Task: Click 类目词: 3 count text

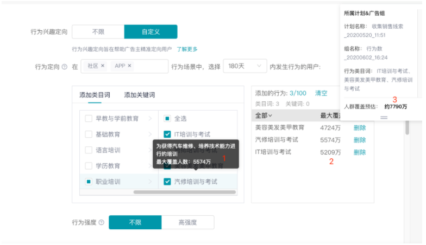Action: [x=267, y=104]
